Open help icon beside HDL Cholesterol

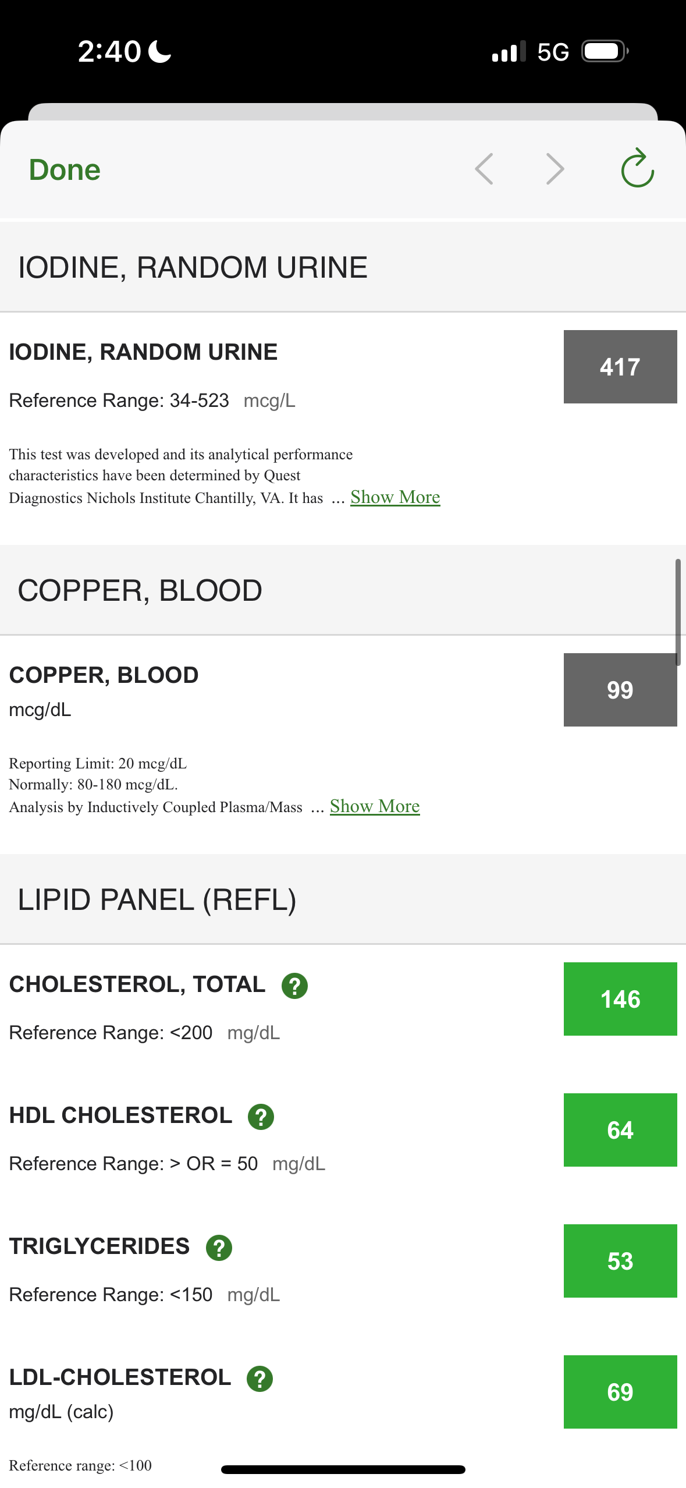[x=261, y=1117]
